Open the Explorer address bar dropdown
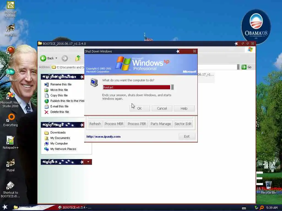282x211 pixels. 238,67
